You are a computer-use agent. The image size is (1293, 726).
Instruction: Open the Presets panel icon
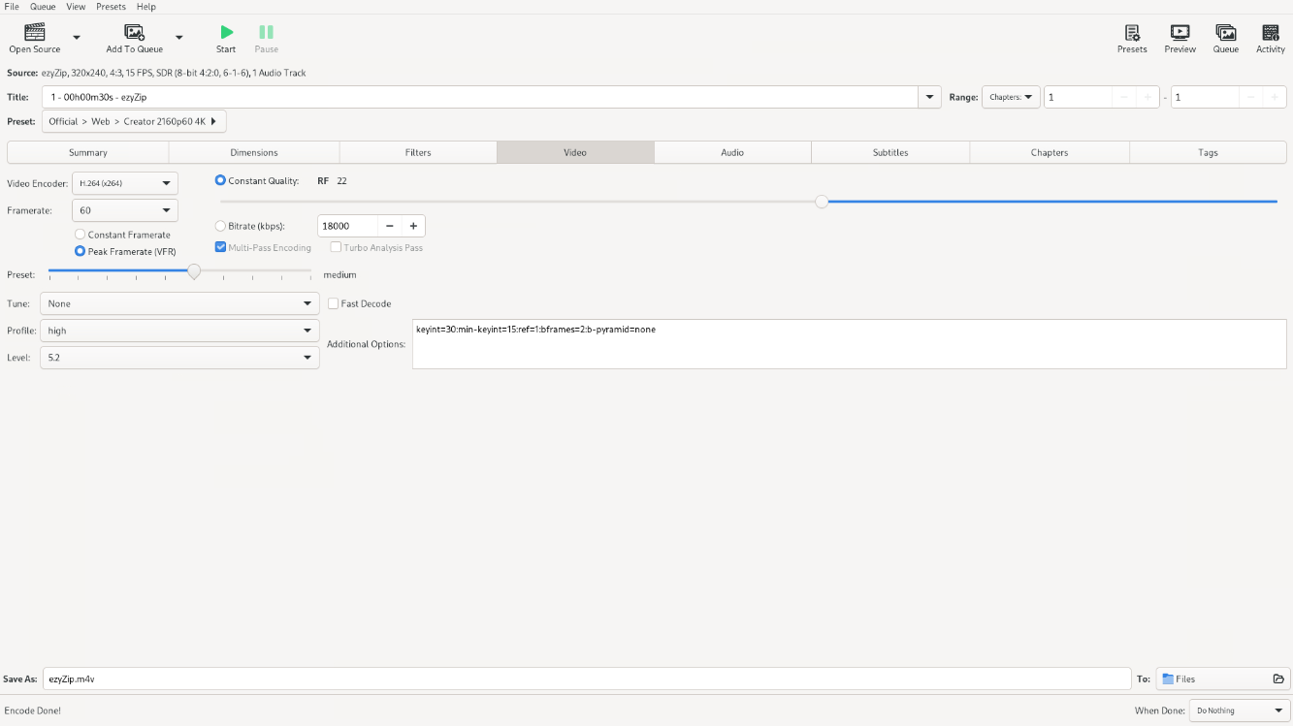[1132, 33]
